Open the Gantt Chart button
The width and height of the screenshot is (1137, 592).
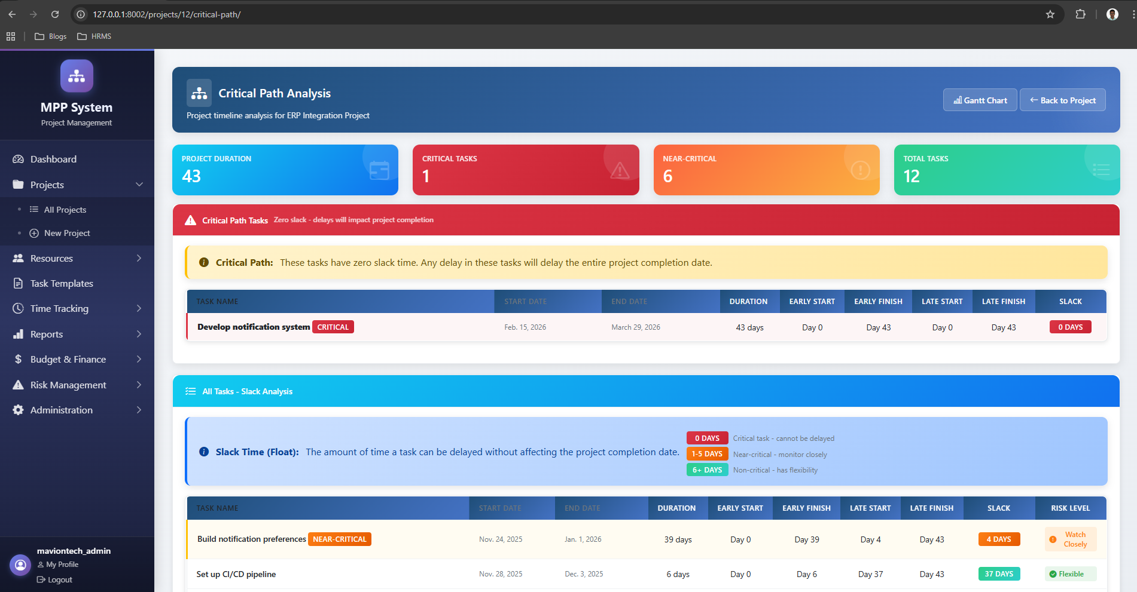tap(980, 100)
